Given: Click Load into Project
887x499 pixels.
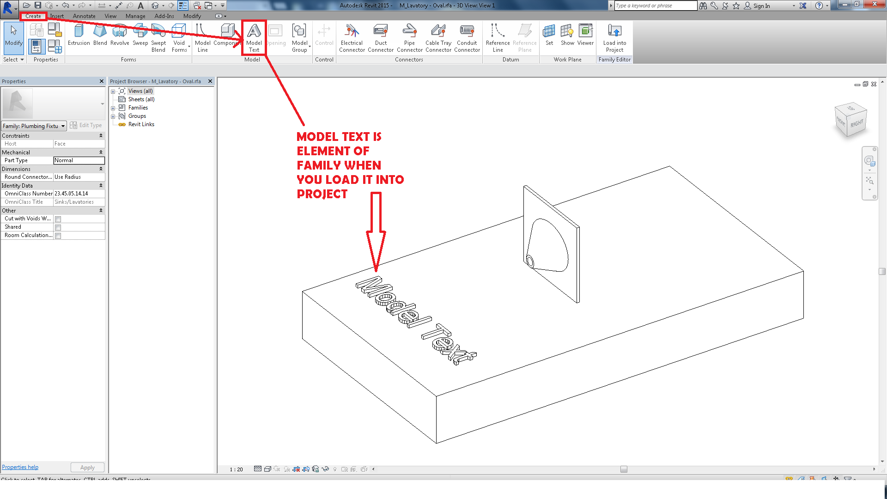Looking at the screenshot, I should 614,37.
